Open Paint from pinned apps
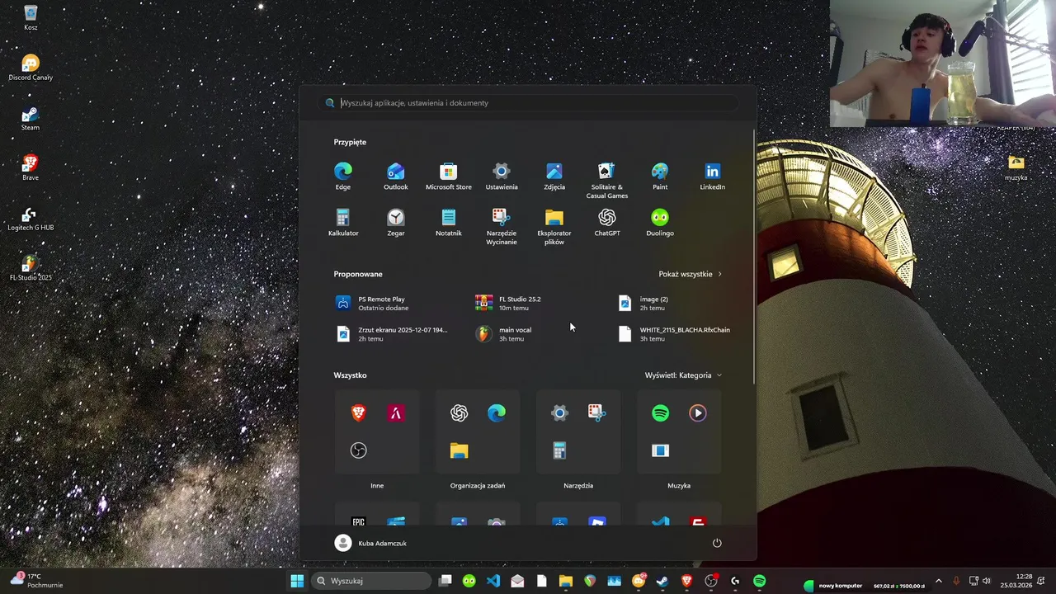 point(660,177)
